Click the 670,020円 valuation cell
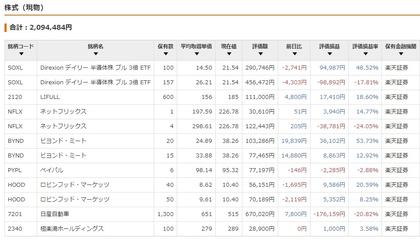Image resolution: width=420 pixels, height=240 pixels. point(260,214)
